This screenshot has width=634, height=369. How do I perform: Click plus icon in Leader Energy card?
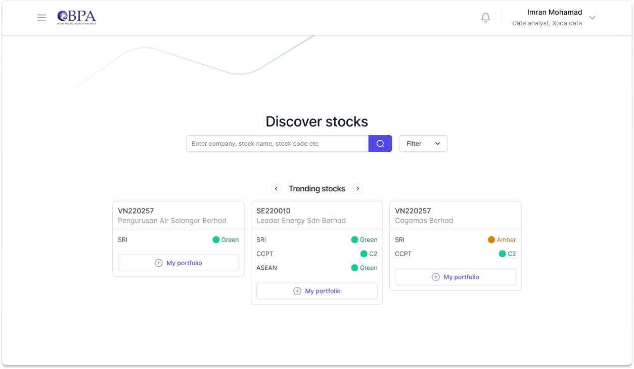(x=297, y=291)
